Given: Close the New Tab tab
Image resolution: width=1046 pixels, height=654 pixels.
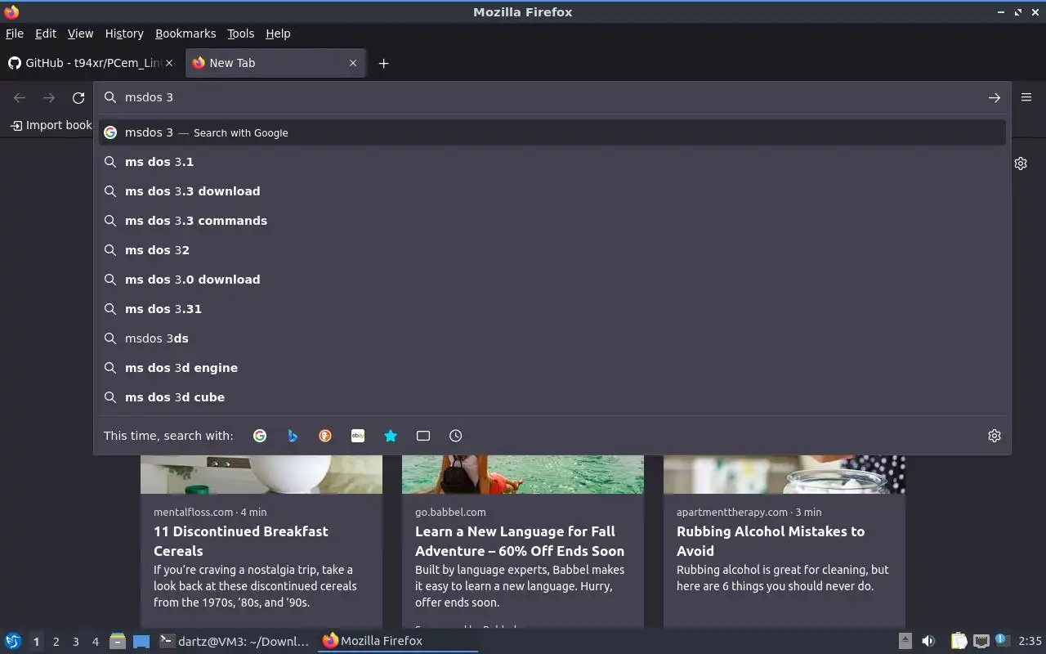Looking at the screenshot, I should tap(353, 63).
